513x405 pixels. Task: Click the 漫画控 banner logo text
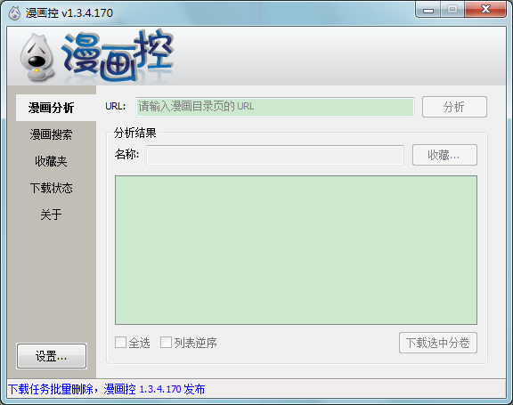pos(118,55)
